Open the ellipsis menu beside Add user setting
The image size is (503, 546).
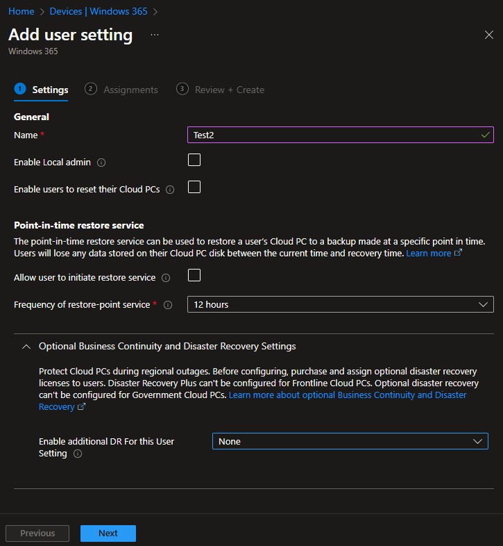point(154,35)
